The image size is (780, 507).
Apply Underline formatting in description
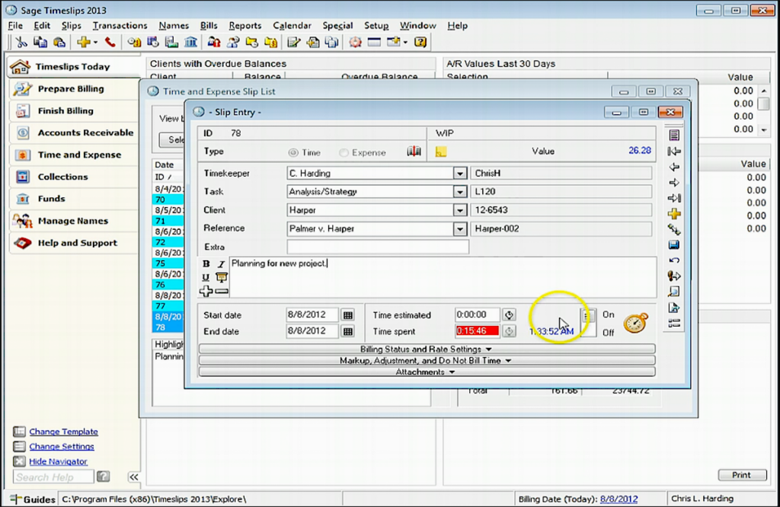(x=206, y=277)
